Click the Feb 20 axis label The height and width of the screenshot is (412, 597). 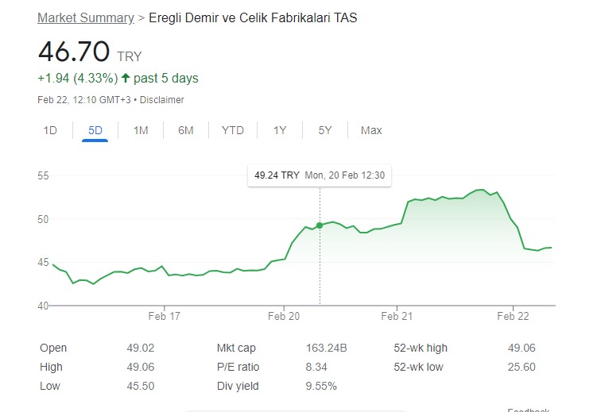[284, 316]
